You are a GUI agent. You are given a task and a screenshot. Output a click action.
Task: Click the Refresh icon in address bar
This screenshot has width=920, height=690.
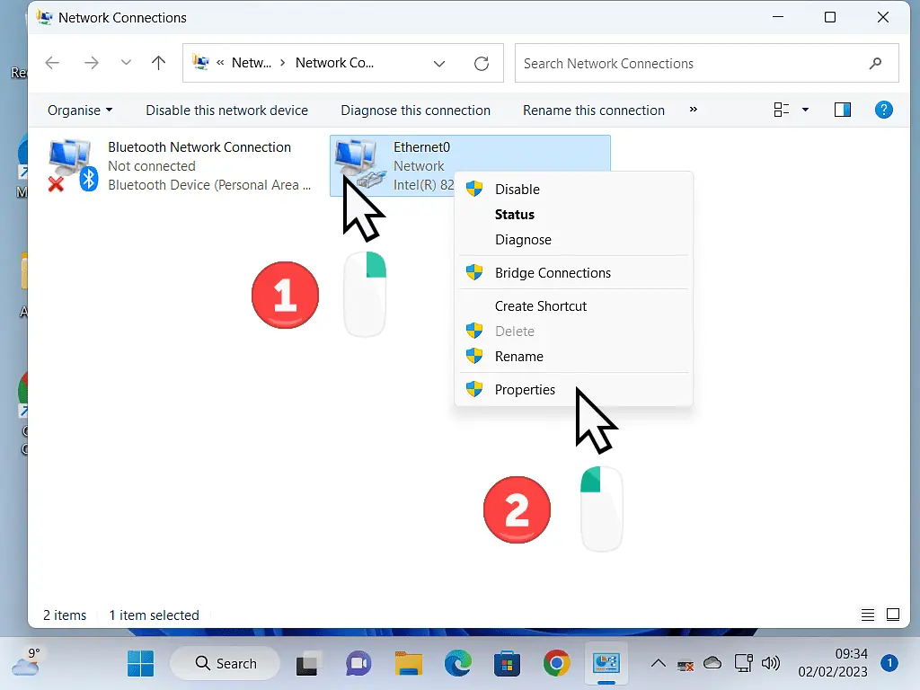[482, 64]
